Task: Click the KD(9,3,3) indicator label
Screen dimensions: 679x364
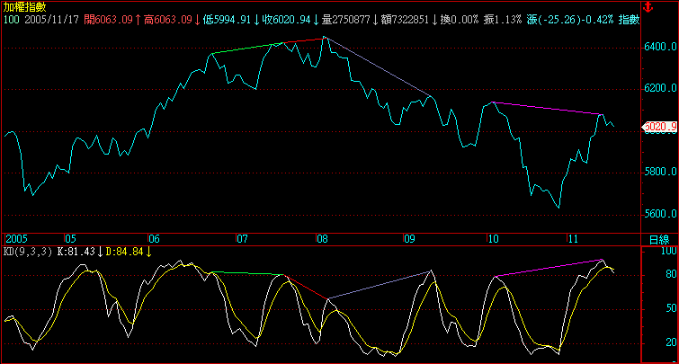Action: point(28,252)
